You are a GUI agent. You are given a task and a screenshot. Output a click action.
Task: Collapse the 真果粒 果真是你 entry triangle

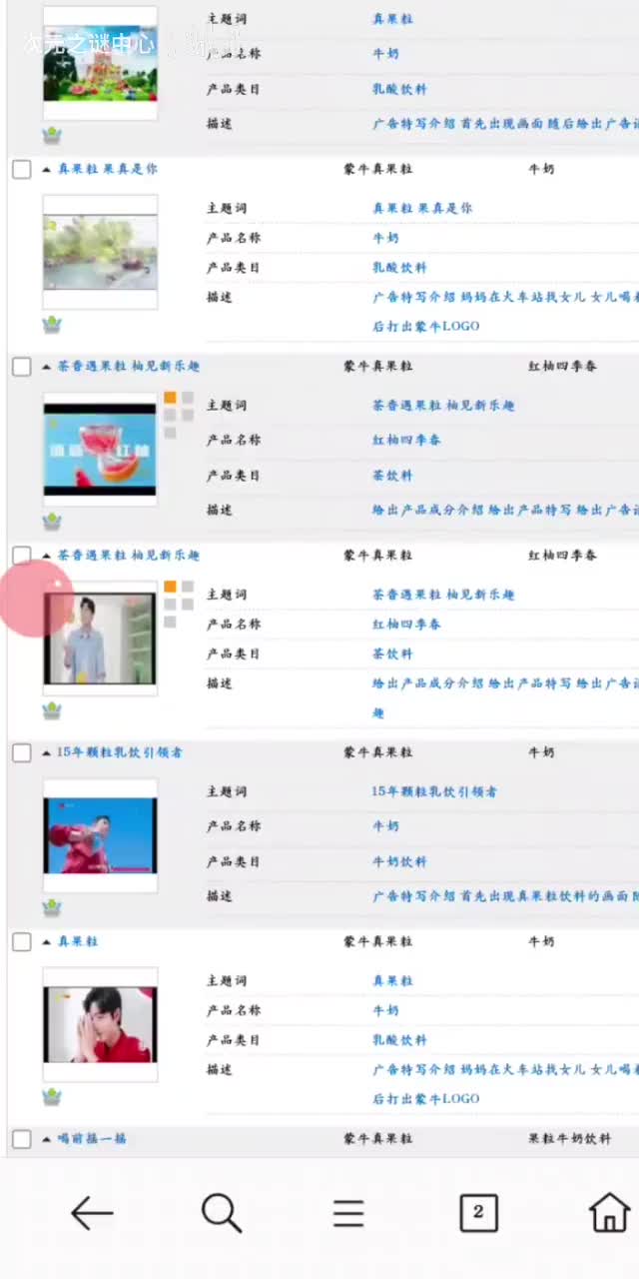47,170
